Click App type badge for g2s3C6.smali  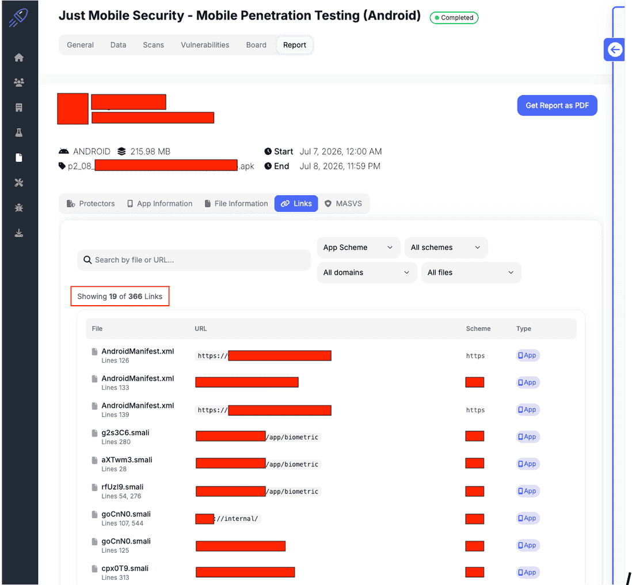point(528,437)
